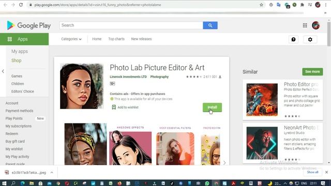Viewport: 331px width, 186px height.
Task: Click the Chrome profile avatar in toolbar
Action: pyautogui.click(x=318, y=5)
